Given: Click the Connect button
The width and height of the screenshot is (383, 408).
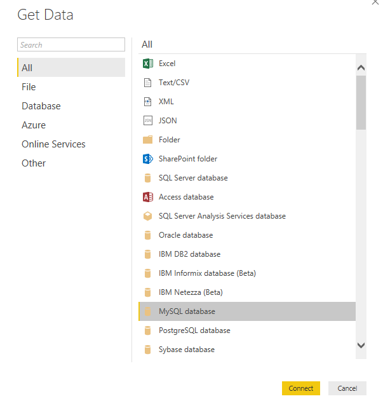Looking at the screenshot, I should (x=301, y=388).
